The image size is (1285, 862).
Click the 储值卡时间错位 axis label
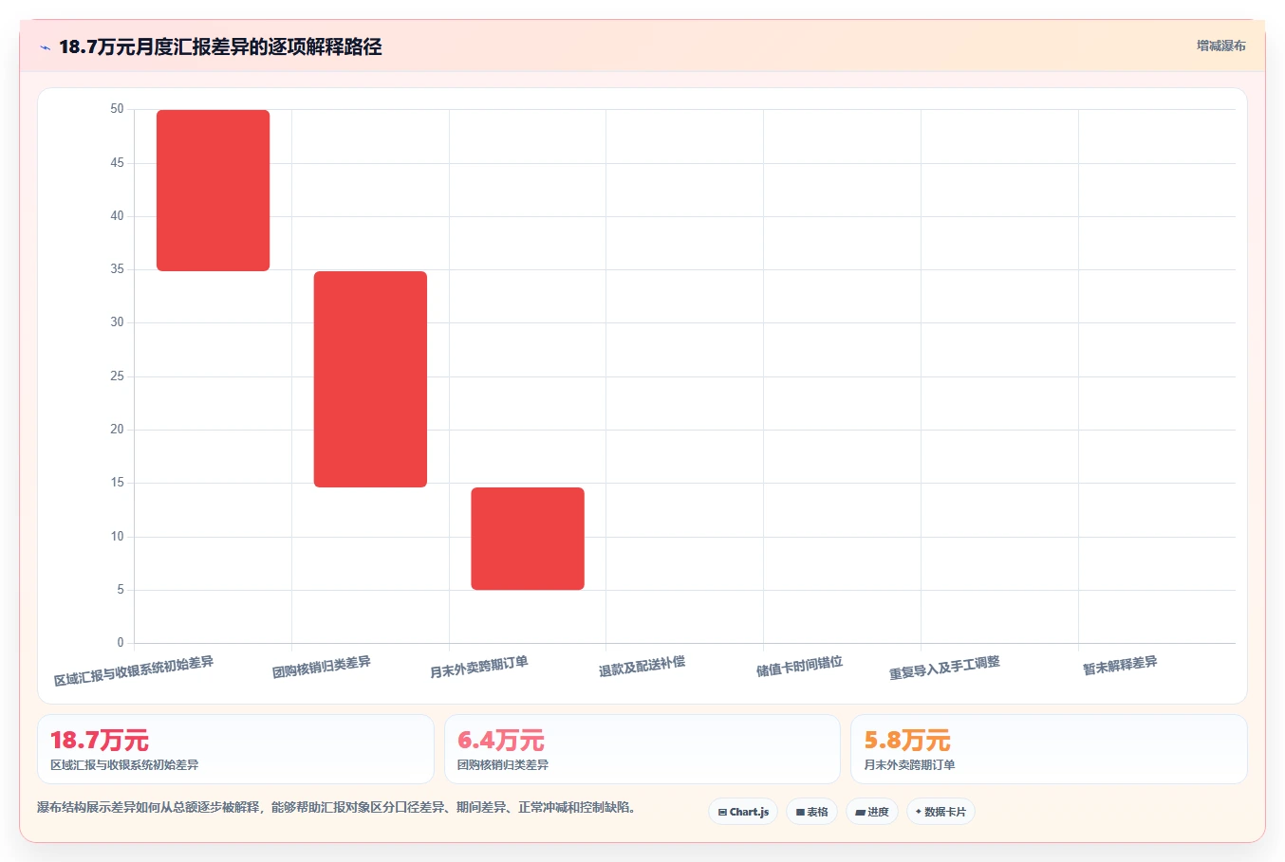pyautogui.click(x=799, y=666)
